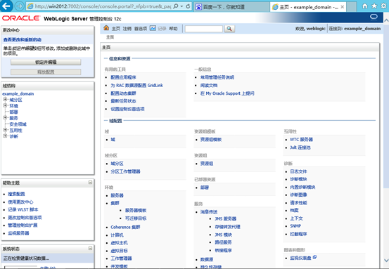Open the browser Favorites star icon
This screenshot has width=389, height=269.
[x=374, y=6]
